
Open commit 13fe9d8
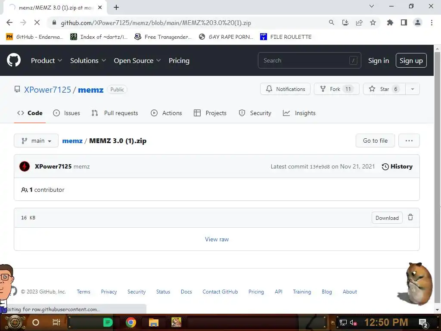tap(320, 167)
